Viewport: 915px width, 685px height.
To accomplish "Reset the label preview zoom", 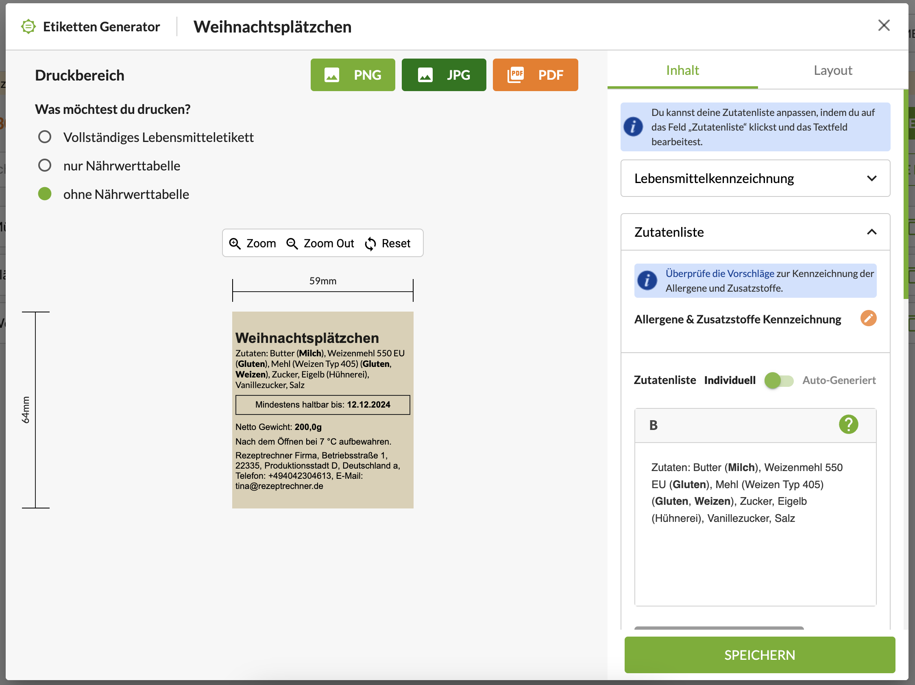I will (388, 243).
